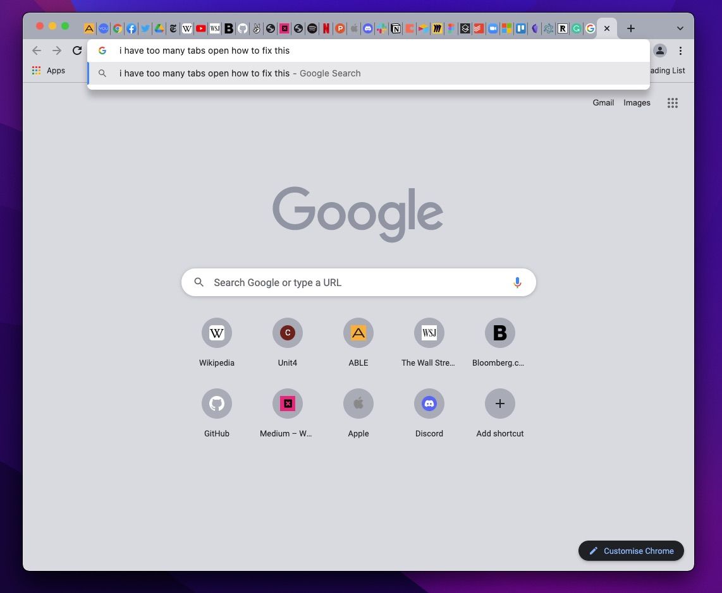Open Apps from bookmarks bar
Viewport: 722px width, 593px height.
[x=49, y=70]
